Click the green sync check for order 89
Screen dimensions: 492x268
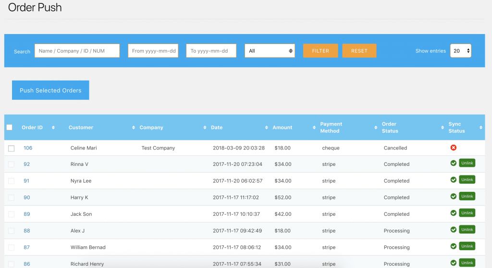(x=454, y=212)
